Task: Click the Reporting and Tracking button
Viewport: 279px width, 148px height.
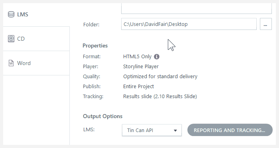Action: pyautogui.click(x=230, y=130)
